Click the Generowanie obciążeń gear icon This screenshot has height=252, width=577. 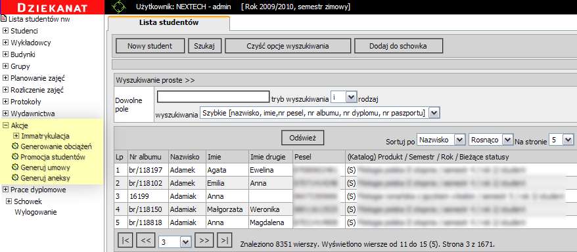[15, 146]
